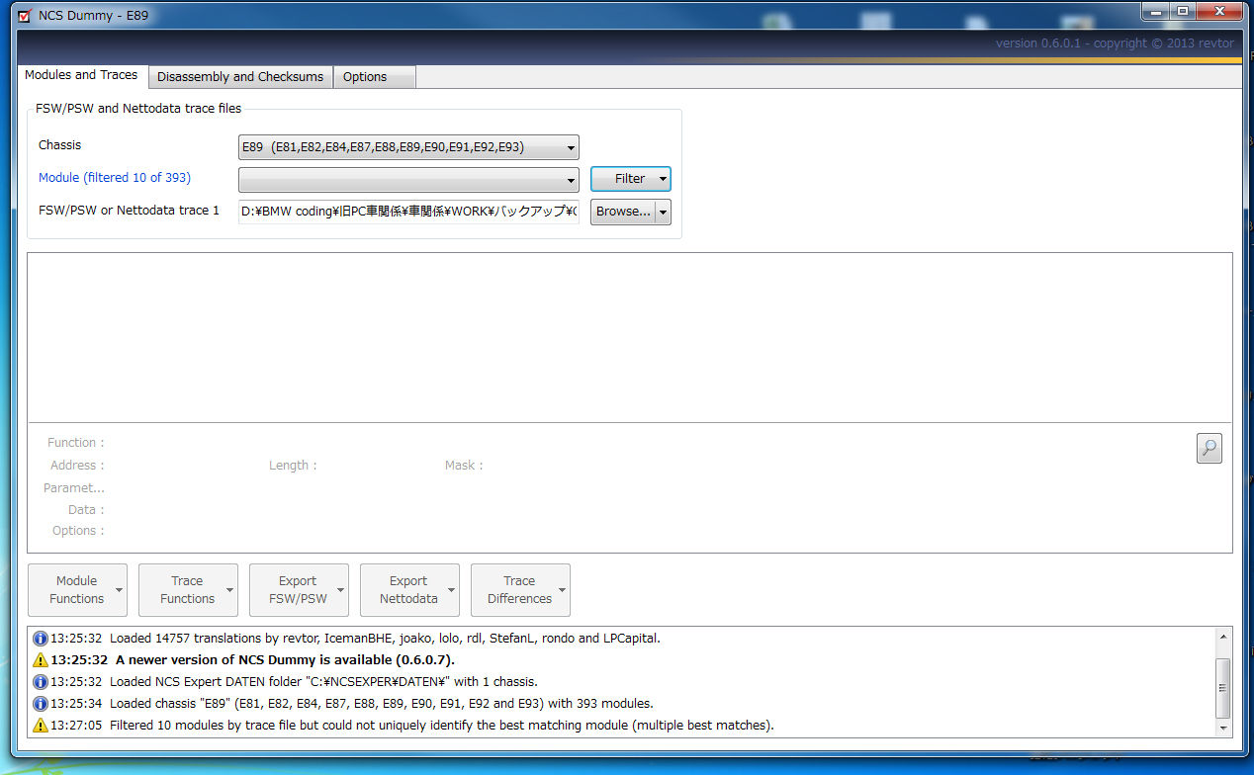Open the Browse button dropdown arrow
Image resolution: width=1254 pixels, height=775 pixels.
(664, 212)
